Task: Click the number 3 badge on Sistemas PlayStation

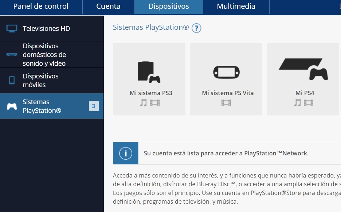Action: tap(94, 106)
